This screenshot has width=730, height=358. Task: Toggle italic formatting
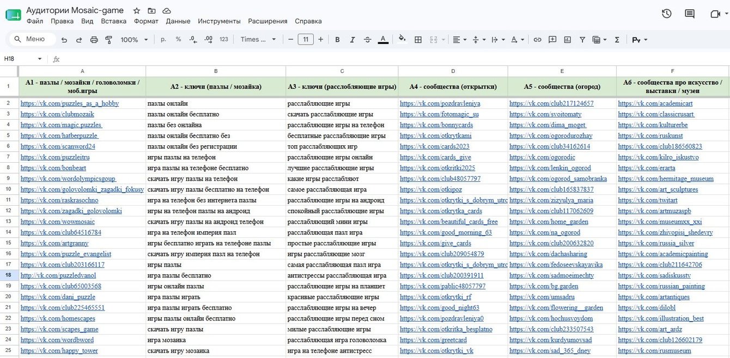coord(352,40)
